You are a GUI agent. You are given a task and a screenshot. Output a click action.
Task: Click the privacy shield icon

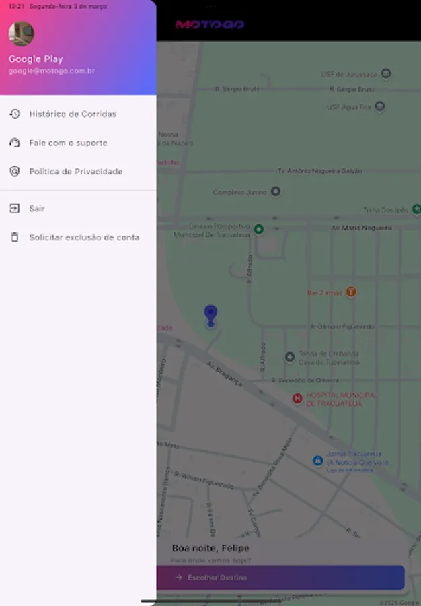(x=15, y=171)
